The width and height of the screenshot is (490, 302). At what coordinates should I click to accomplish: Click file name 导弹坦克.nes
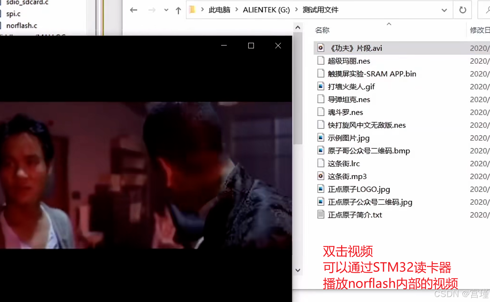point(349,99)
